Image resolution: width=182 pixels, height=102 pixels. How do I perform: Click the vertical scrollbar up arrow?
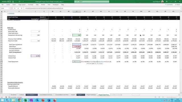click(181, 11)
